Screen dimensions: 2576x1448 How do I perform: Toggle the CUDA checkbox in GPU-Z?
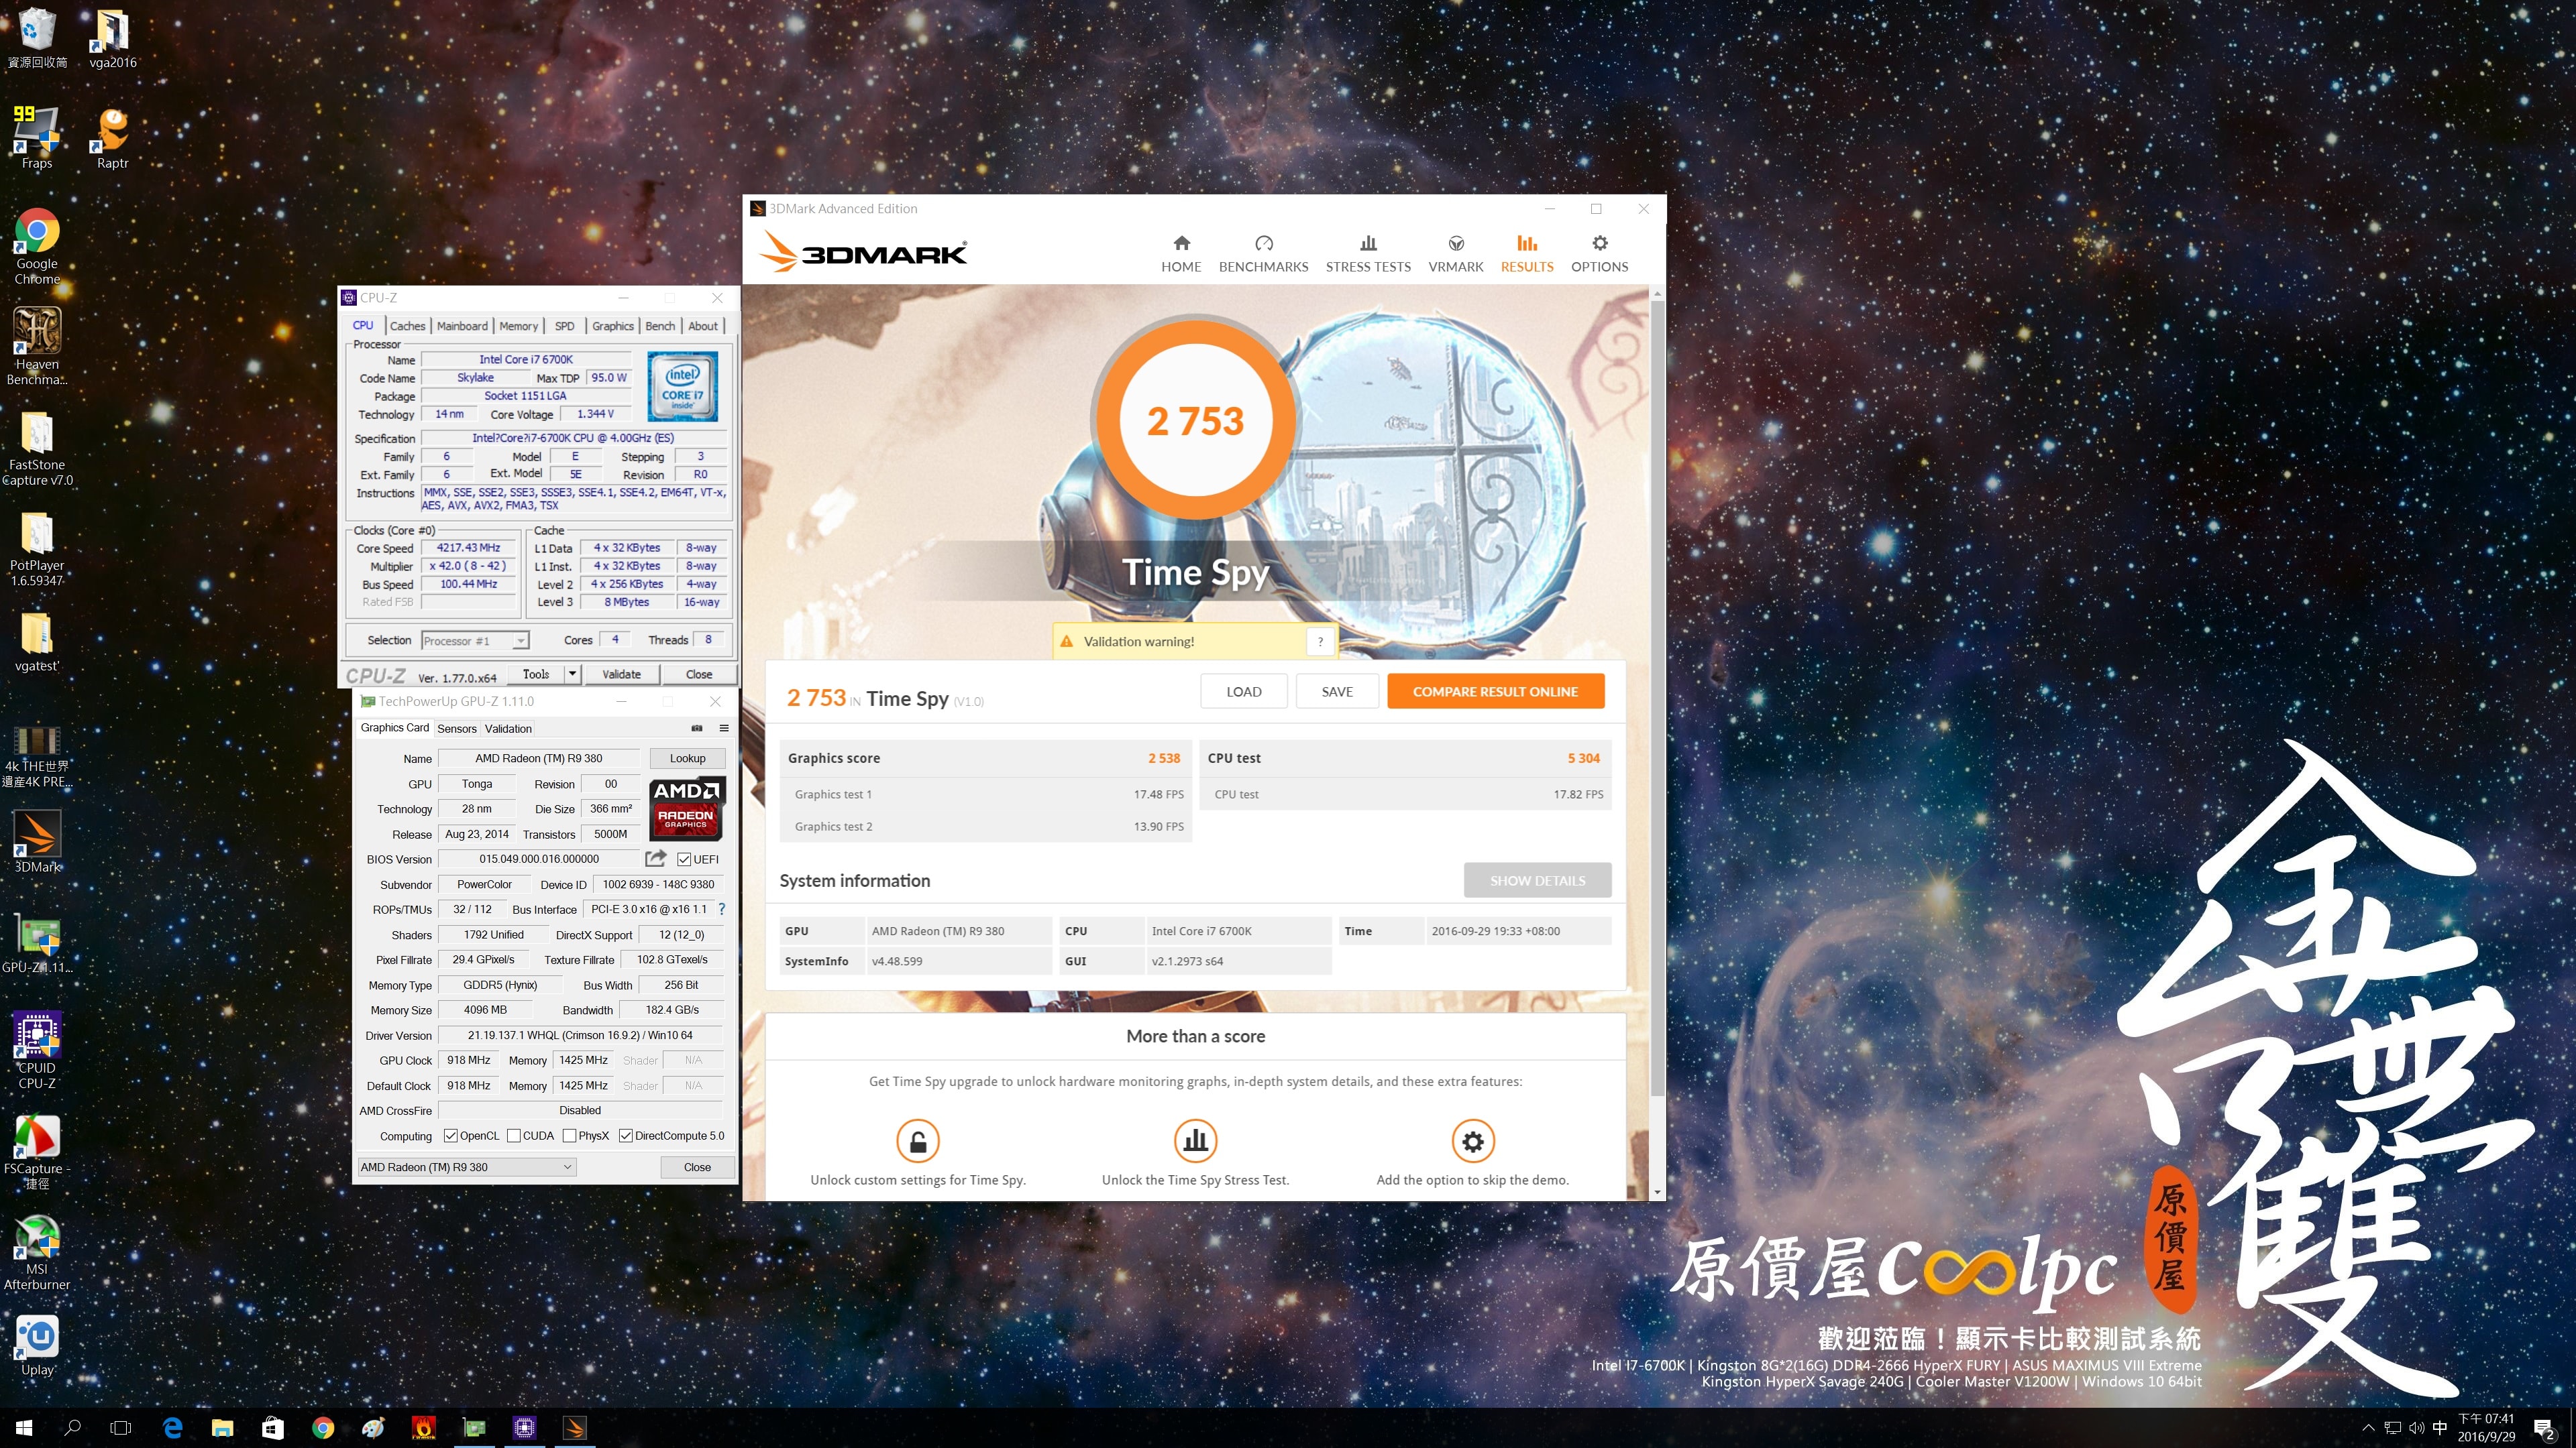514,1136
